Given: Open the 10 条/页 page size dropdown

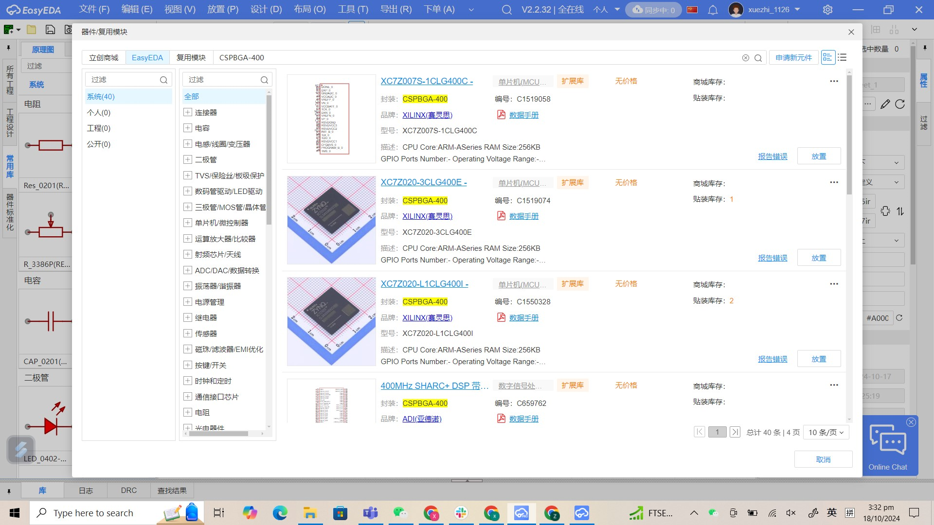Looking at the screenshot, I should pos(826,432).
